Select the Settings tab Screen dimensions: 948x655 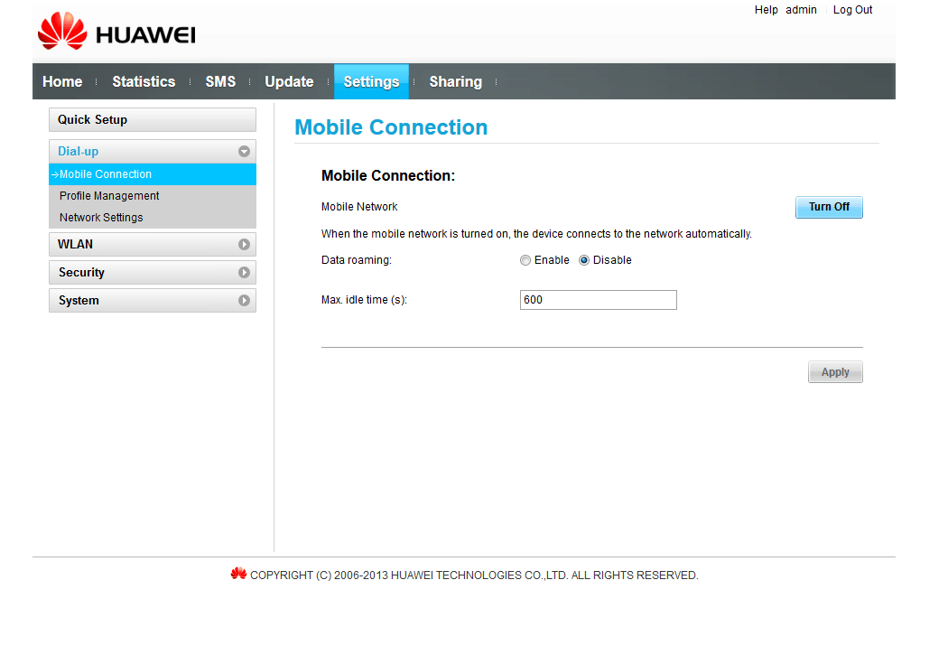[371, 81]
